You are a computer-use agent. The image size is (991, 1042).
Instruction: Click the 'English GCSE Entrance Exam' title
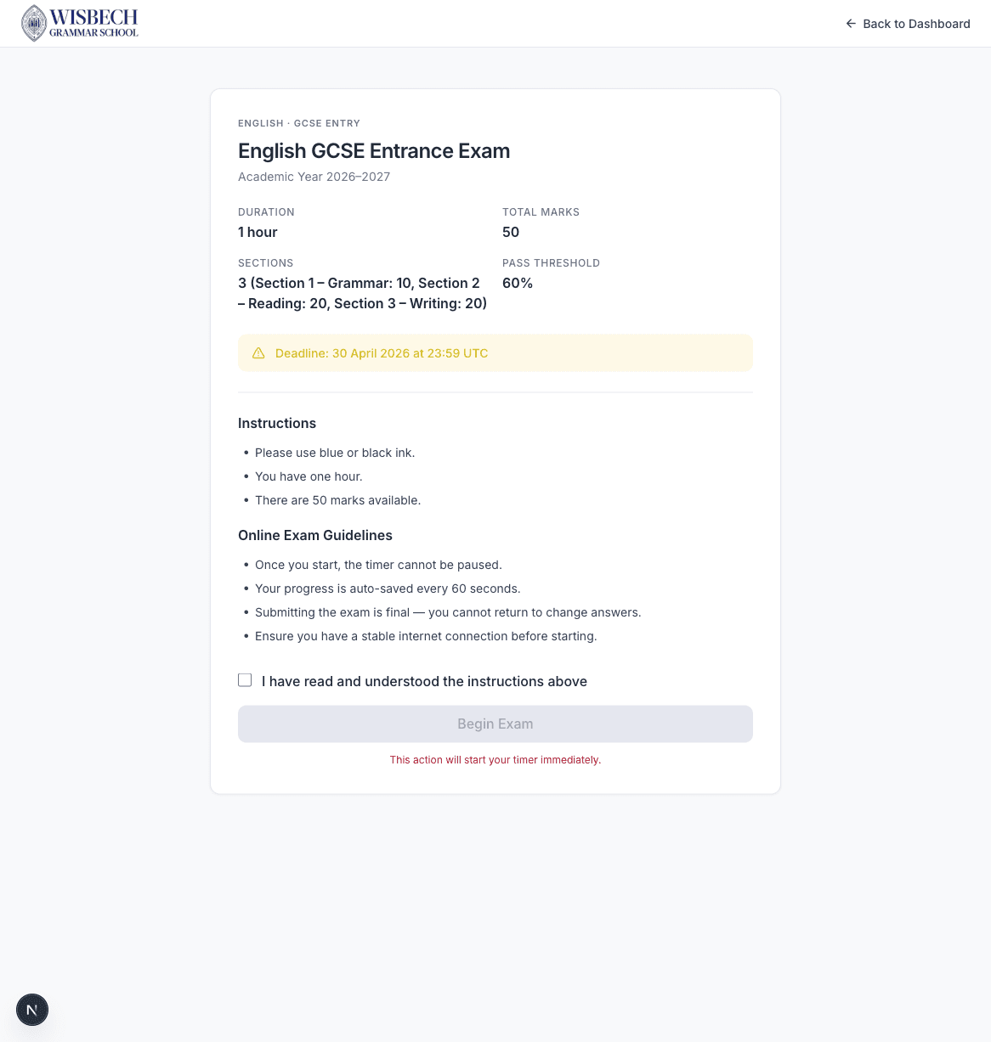coord(374,150)
